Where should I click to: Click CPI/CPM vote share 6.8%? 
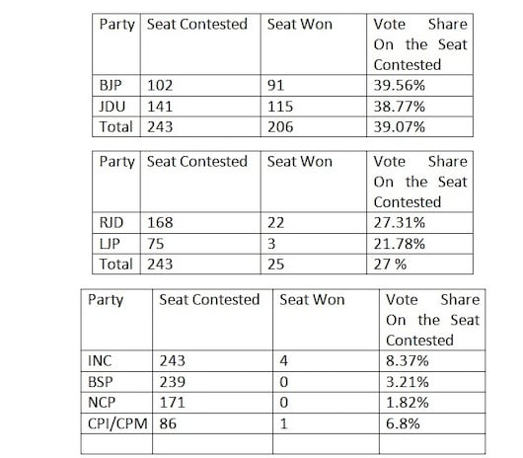[x=432, y=423]
